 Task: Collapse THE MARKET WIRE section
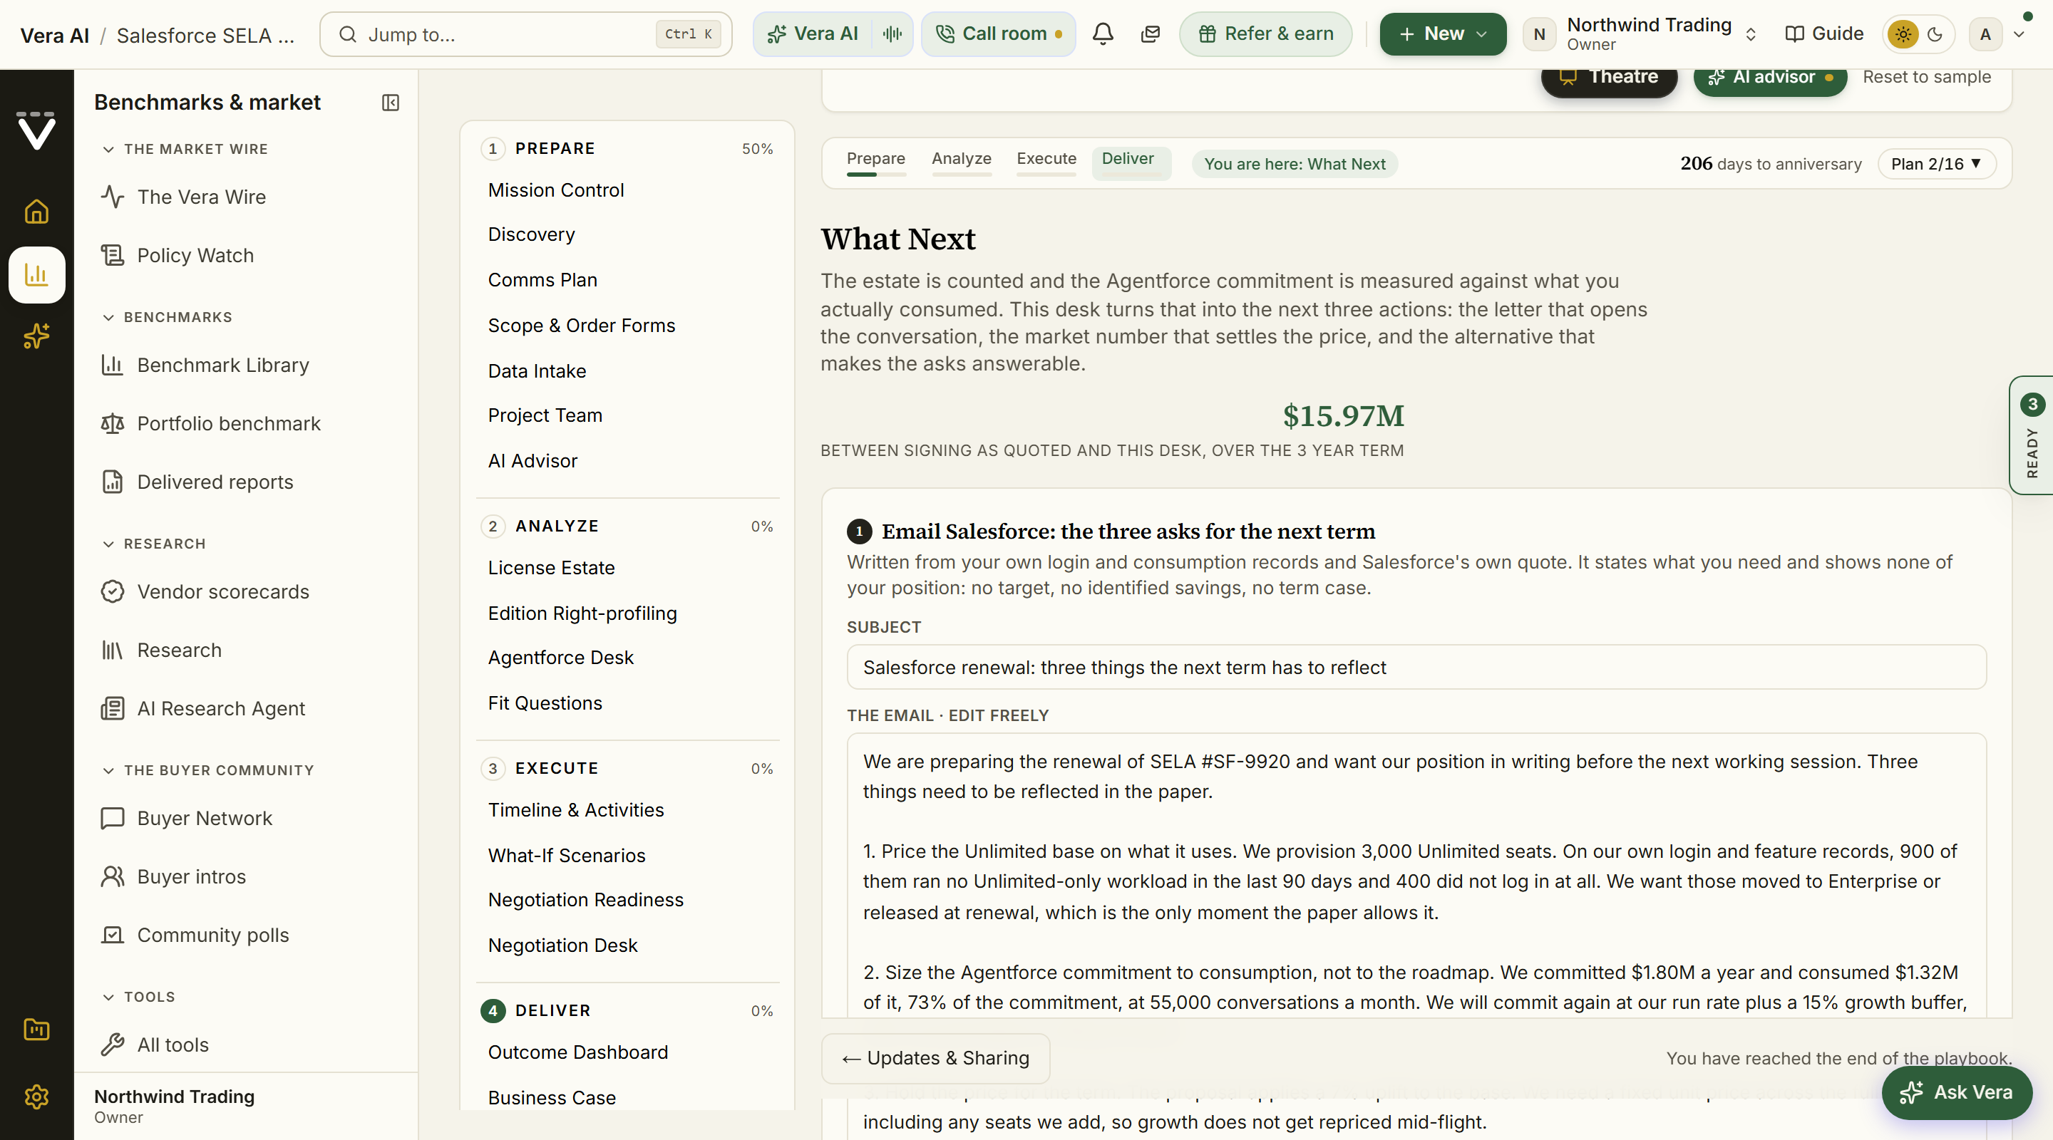pos(185,149)
